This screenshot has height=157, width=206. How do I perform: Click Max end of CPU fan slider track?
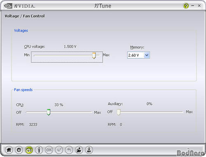(x=91, y=112)
